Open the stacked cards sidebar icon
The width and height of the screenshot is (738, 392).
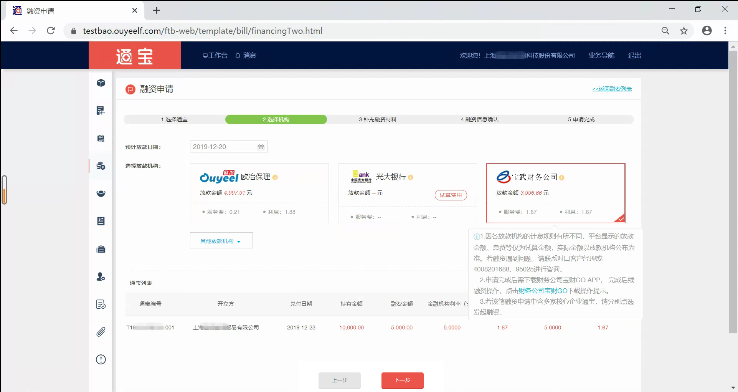point(101,249)
